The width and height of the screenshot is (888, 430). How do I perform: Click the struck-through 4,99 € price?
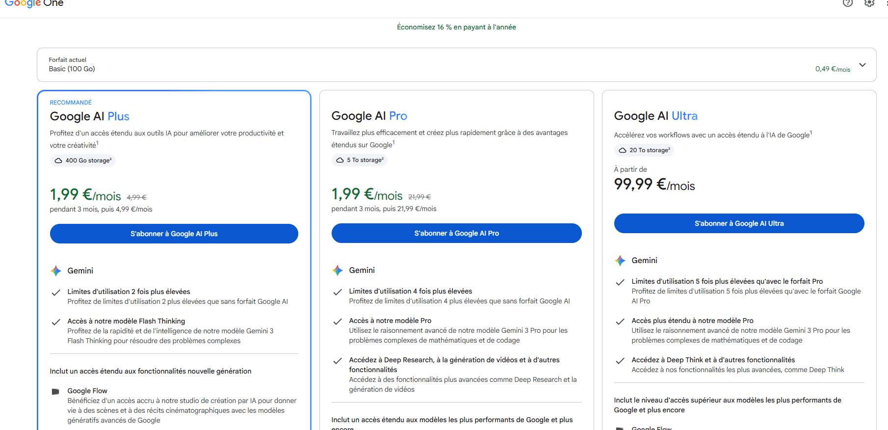[137, 197]
